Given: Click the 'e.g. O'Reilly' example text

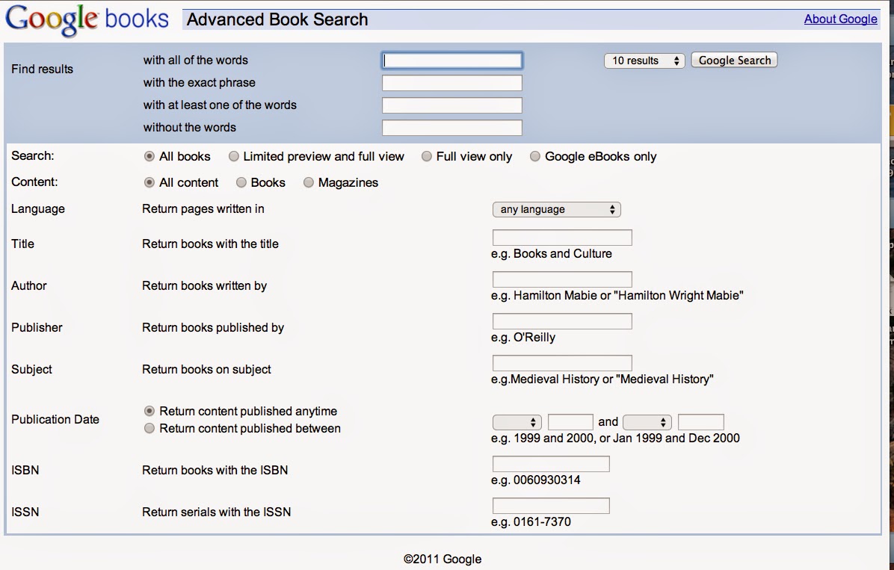Looking at the screenshot, I should tap(522, 338).
